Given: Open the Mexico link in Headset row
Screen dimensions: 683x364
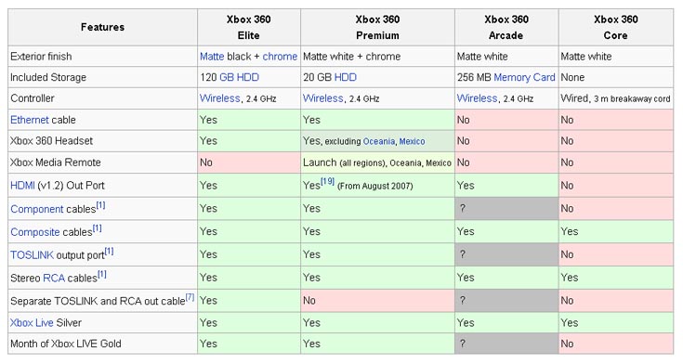Looking at the screenshot, I should (412, 141).
